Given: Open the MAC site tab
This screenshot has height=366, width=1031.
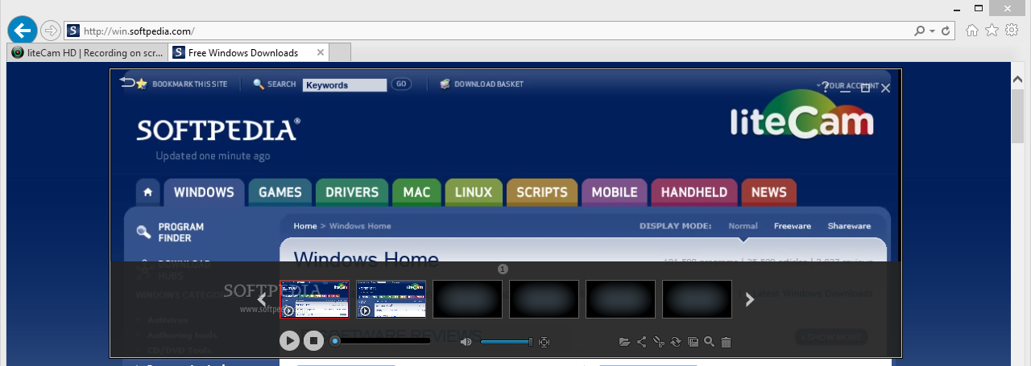Looking at the screenshot, I should coord(416,192).
